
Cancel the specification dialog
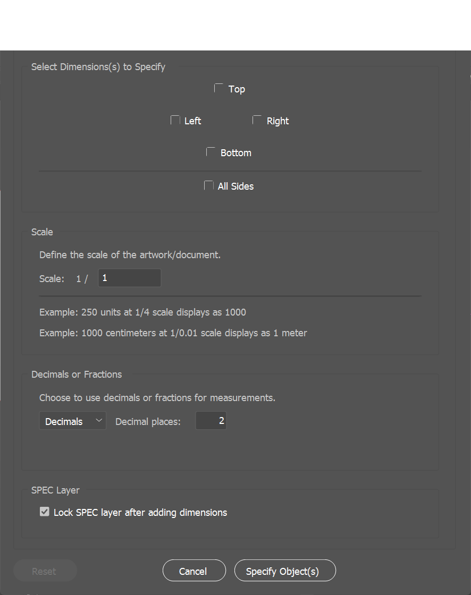coord(194,570)
